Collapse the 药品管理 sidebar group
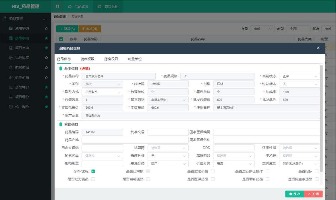This screenshot has height=200, width=336. 44,19
